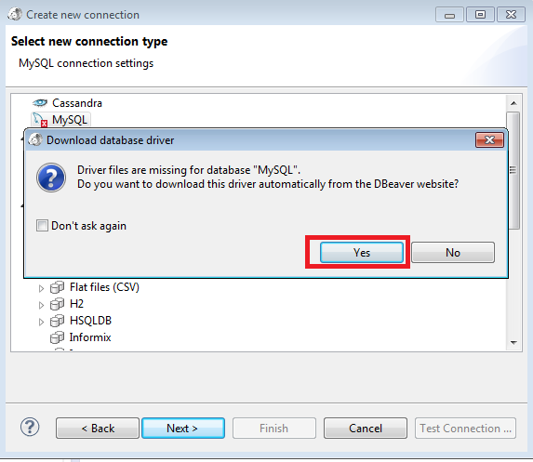Click the scrollbar down arrow
533x462 pixels.
[x=513, y=342]
